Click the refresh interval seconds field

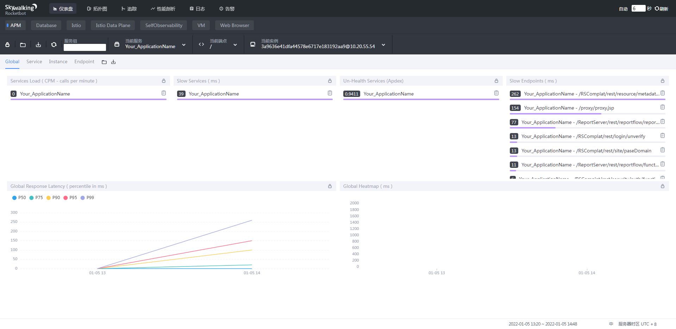(x=639, y=8)
